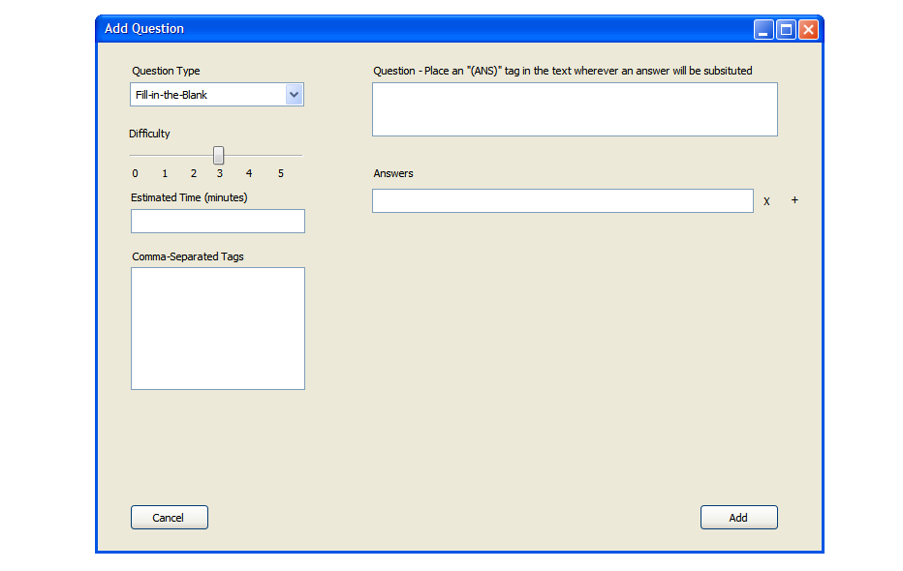The width and height of the screenshot is (903, 571).
Task: Focus the Answers input field
Action: pos(562,200)
